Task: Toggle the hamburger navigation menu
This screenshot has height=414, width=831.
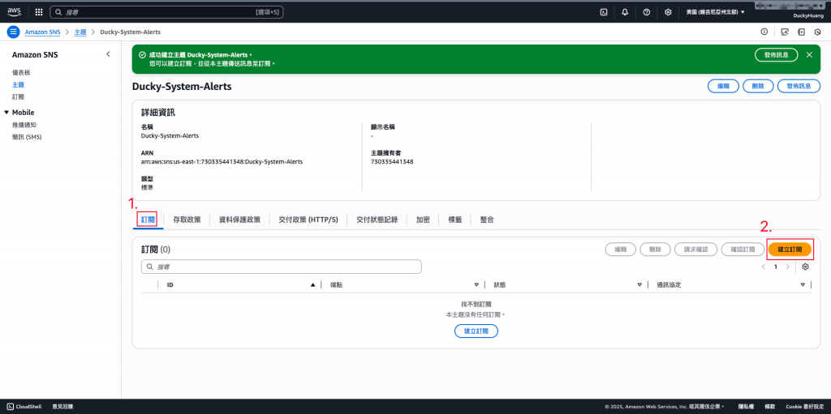Action: [x=13, y=32]
